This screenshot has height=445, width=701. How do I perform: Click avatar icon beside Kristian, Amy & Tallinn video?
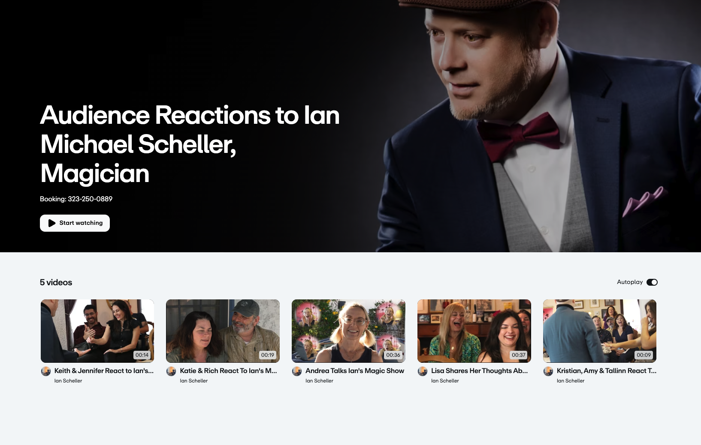[548, 371]
